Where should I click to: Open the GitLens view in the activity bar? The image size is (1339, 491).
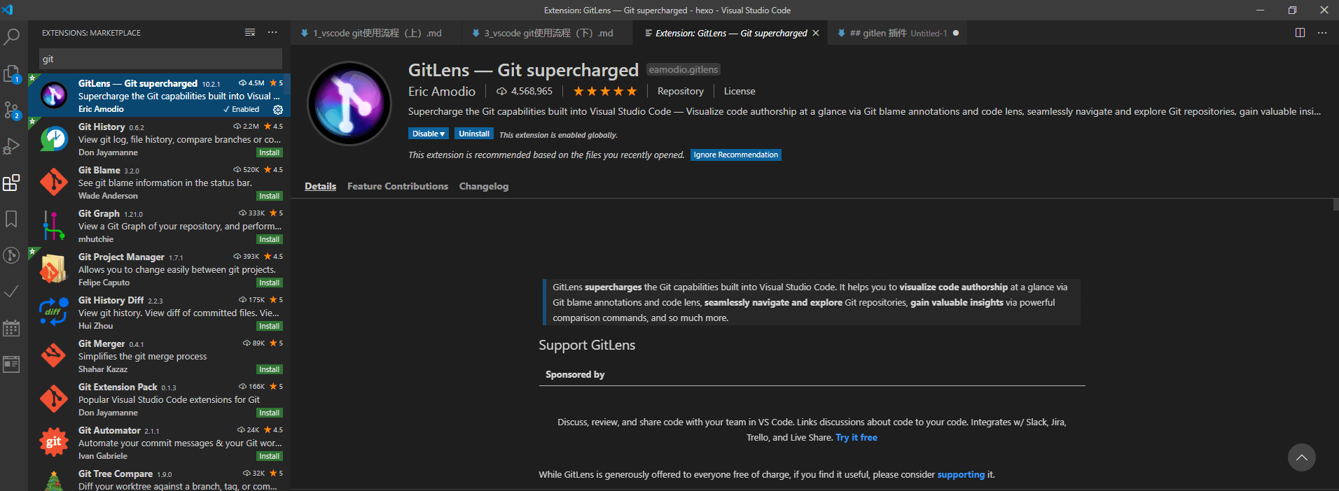tap(11, 255)
